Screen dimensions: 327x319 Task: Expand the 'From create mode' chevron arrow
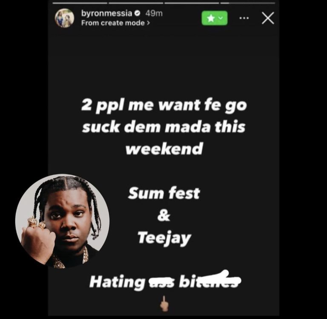tap(148, 23)
